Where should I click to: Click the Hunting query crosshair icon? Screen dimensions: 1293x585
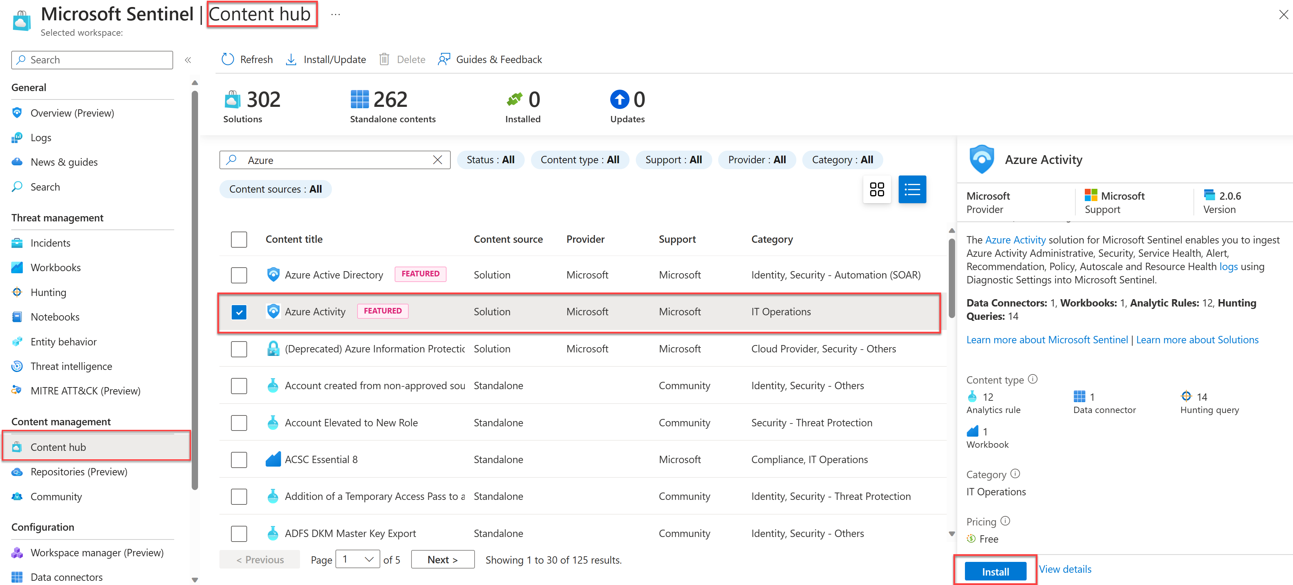pos(1186,396)
